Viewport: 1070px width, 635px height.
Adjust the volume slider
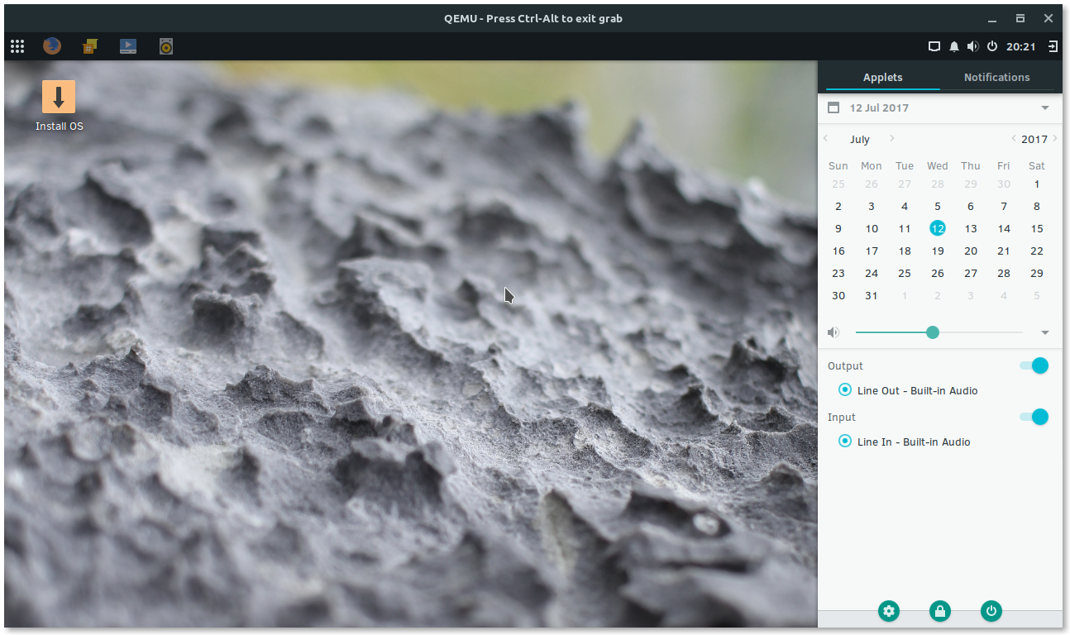[x=939, y=332]
